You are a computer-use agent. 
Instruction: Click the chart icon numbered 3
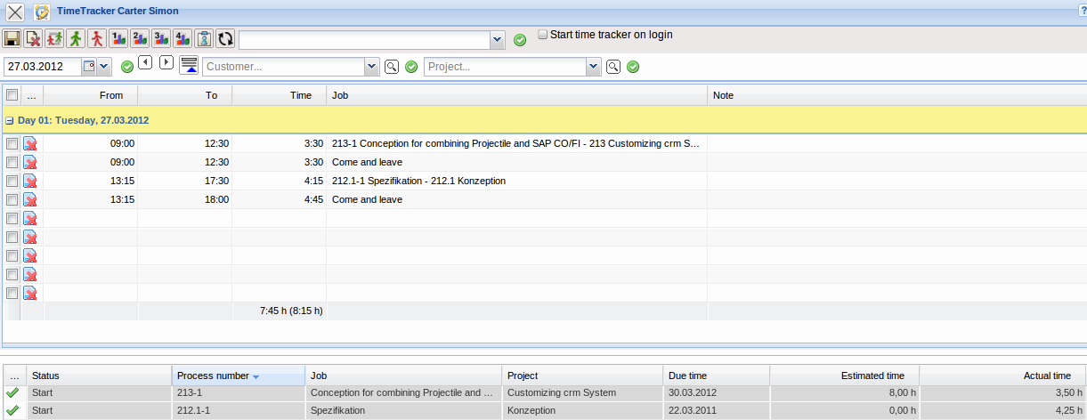[x=161, y=39]
